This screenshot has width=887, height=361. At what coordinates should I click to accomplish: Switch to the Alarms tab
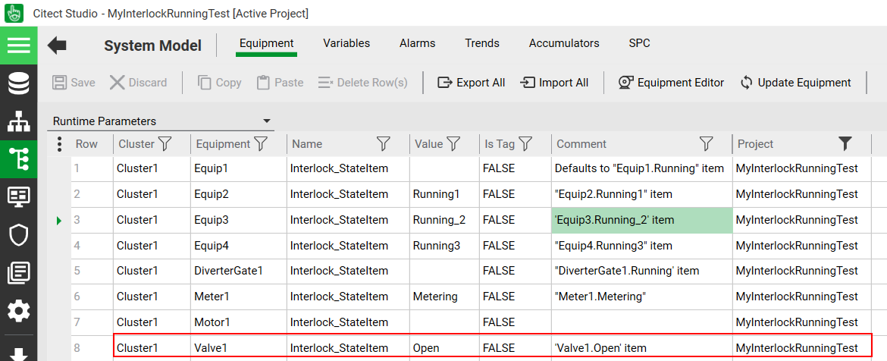pos(417,43)
